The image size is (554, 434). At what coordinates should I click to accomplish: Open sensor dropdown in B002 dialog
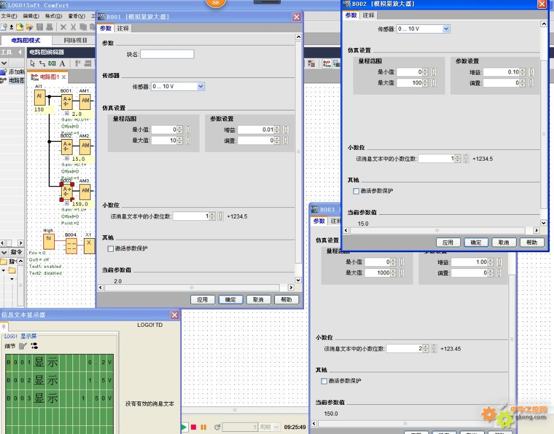click(x=446, y=29)
